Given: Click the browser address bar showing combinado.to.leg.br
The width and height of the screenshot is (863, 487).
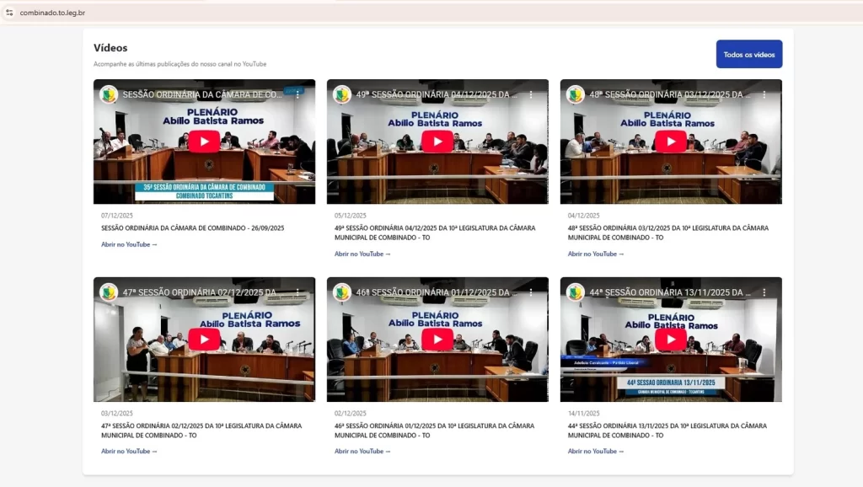Looking at the screenshot, I should pos(55,13).
